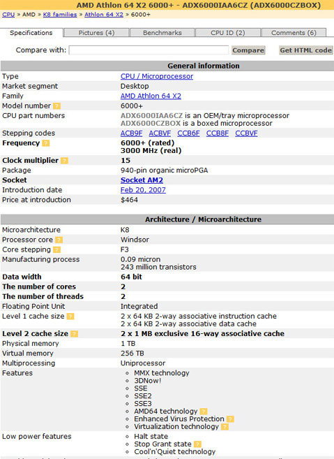334x459 pixels.
Task: Focus the Compare with input field
Action: point(149,50)
